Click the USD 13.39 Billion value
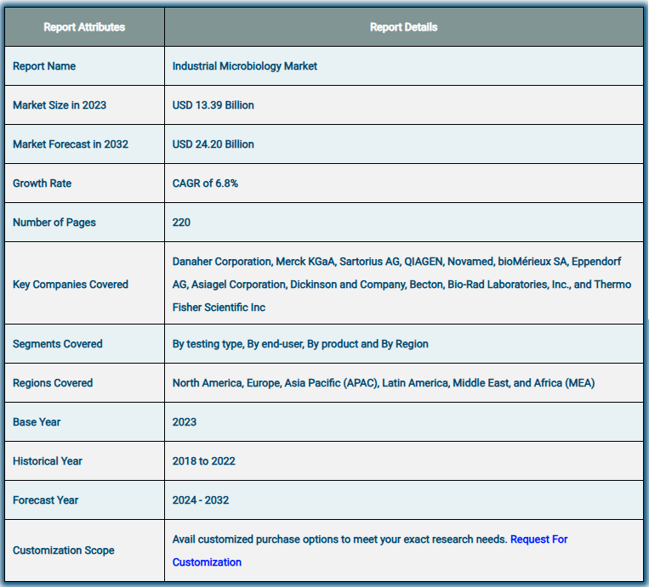Viewport: 649px width, 587px height. coord(213,105)
